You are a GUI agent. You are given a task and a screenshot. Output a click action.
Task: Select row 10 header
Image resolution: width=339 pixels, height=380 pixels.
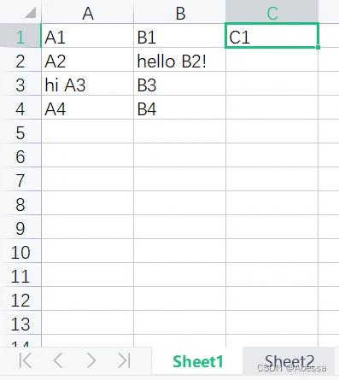[x=20, y=251]
